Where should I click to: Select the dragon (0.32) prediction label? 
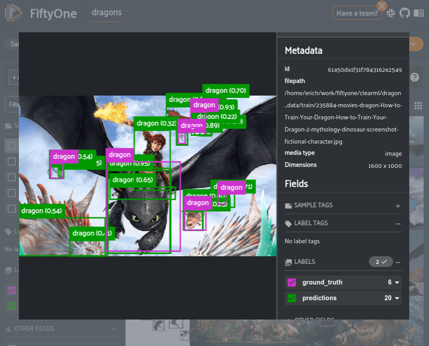click(x=156, y=123)
